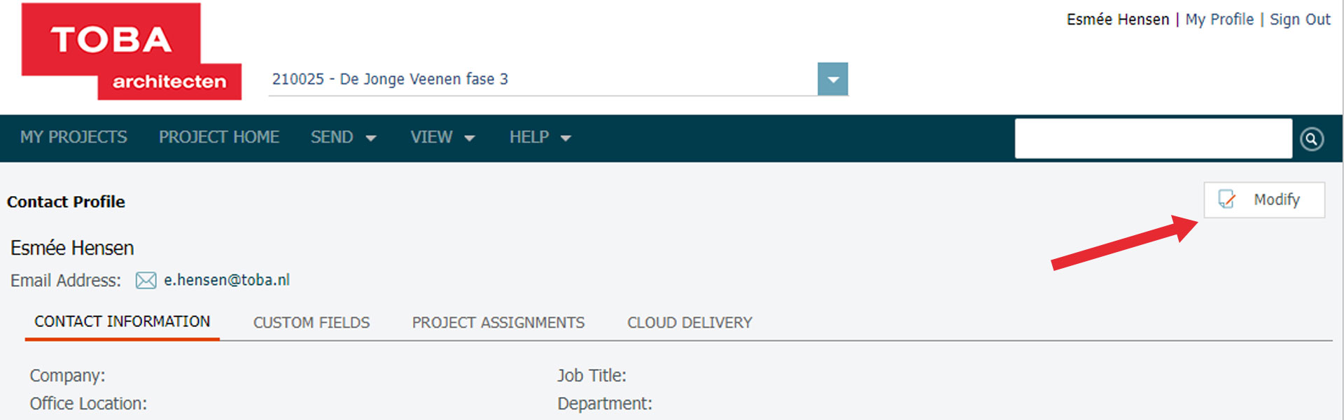This screenshot has height=420, width=1344.
Task: Navigate to PROJECT HOME
Action: point(218,138)
